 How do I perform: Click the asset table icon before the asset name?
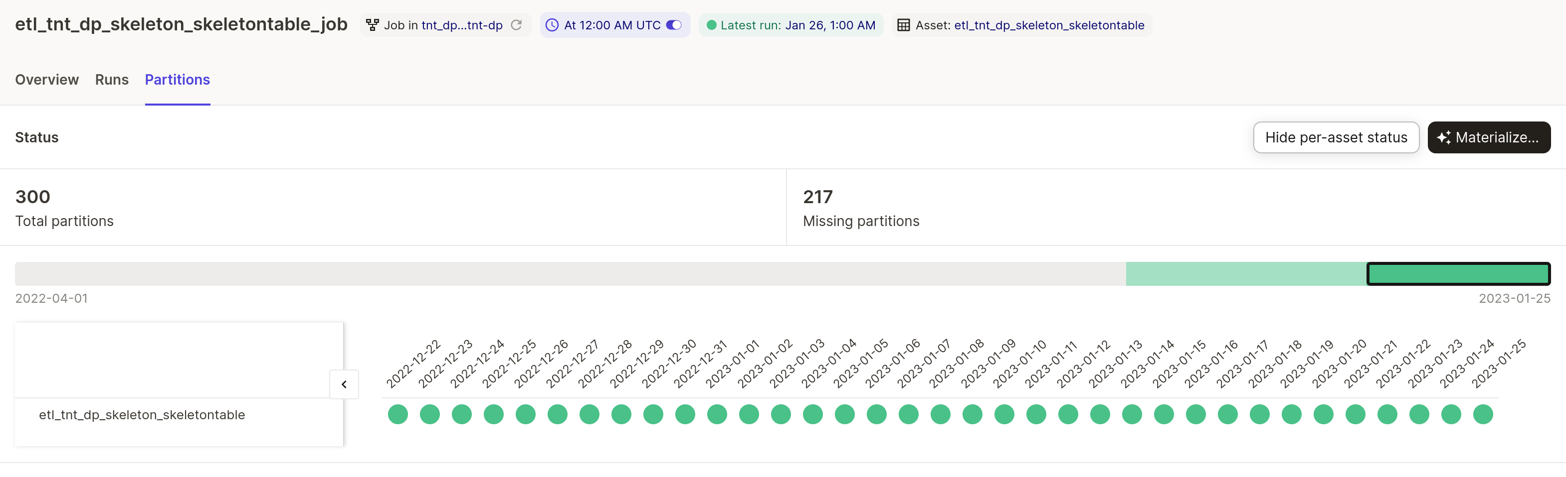coord(903,25)
